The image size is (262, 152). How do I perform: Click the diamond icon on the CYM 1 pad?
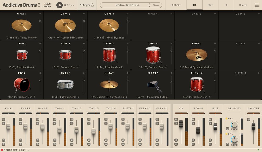click(x=40, y=14)
